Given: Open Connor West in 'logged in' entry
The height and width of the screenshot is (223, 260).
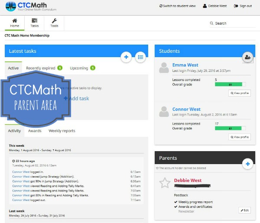Looking at the screenshot, I should [x=21, y=172].
